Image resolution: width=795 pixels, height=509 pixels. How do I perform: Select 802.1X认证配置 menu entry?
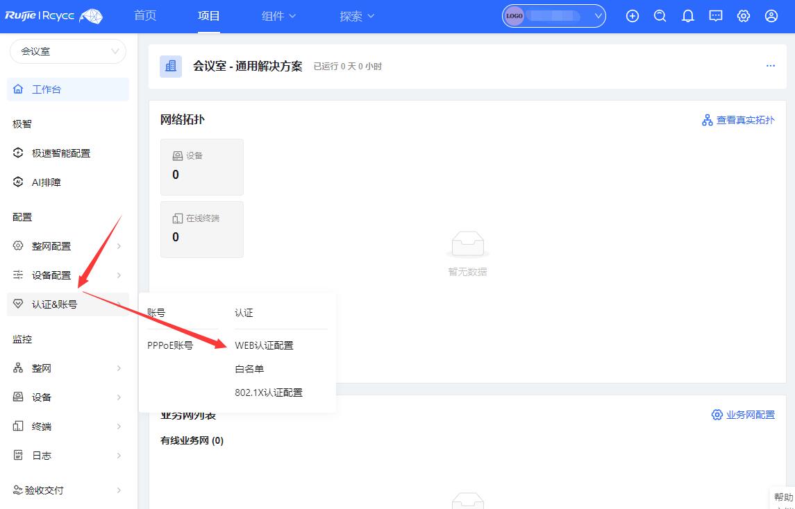pos(269,392)
